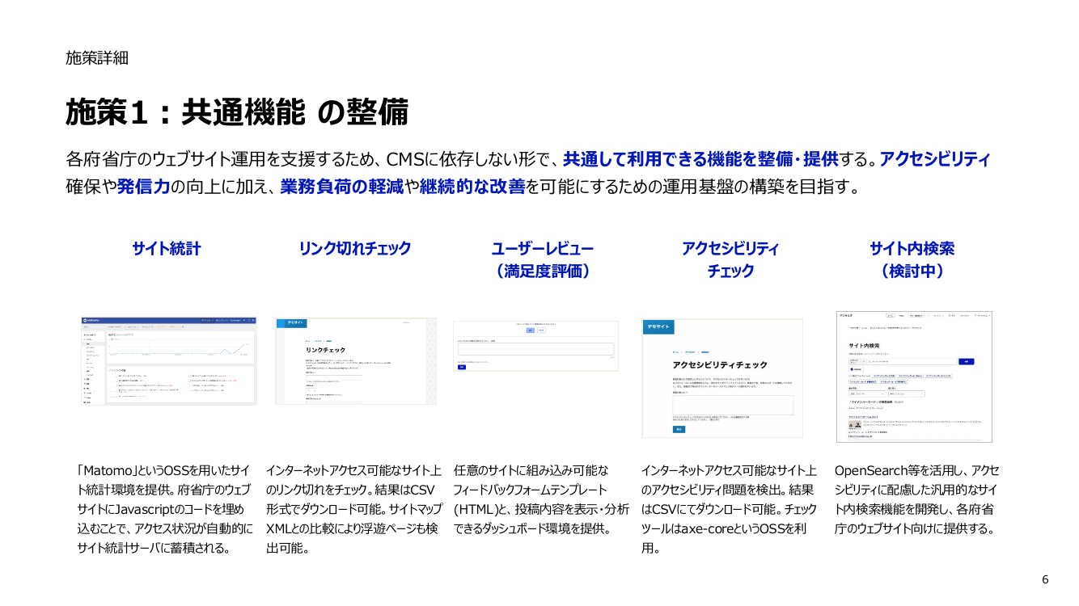Click the サイト内検索 screenshot thumbnail
Viewport: 1079px width, 606px height.
point(914,377)
